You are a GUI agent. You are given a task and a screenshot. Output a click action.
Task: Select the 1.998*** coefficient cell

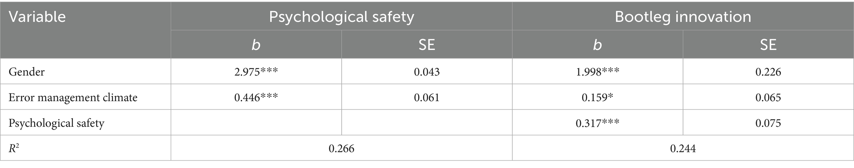click(597, 72)
